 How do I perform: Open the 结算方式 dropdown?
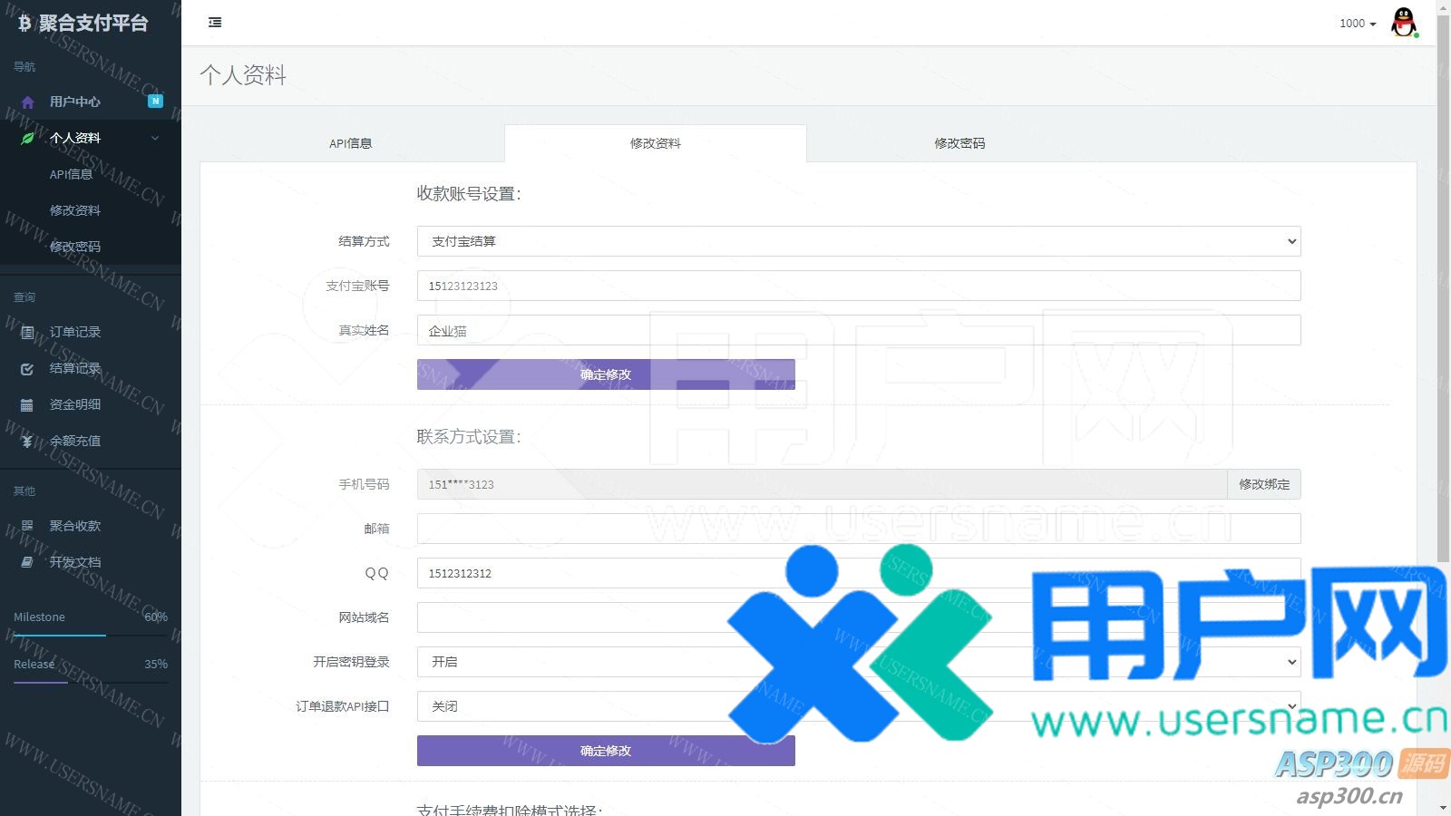(x=858, y=241)
